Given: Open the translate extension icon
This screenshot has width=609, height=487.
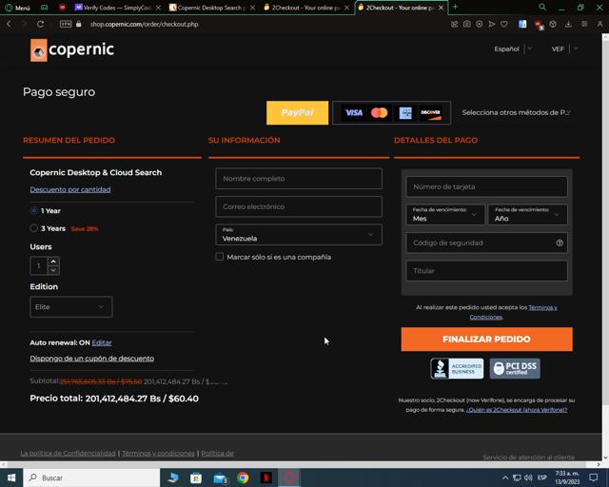Looking at the screenshot, I should [522, 24].
